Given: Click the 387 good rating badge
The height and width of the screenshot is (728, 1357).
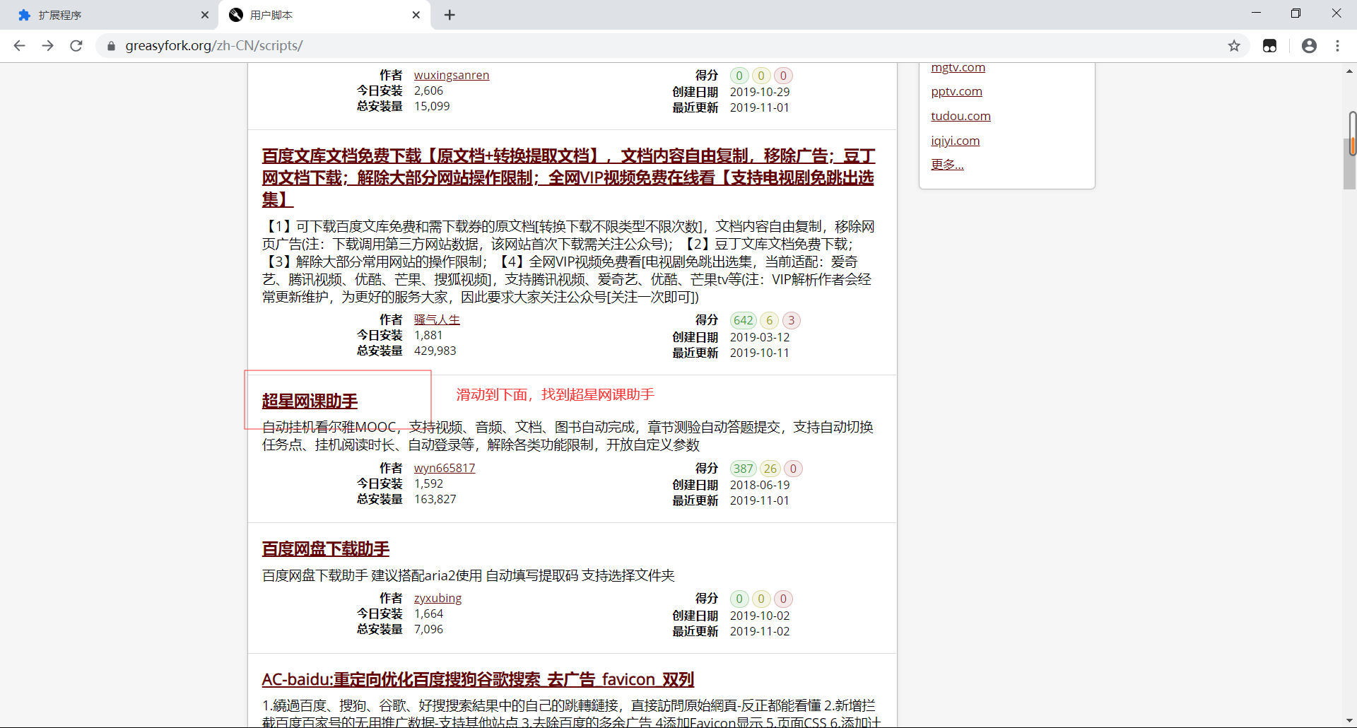Looking at the screenshot, I should (x=743, y=469).
